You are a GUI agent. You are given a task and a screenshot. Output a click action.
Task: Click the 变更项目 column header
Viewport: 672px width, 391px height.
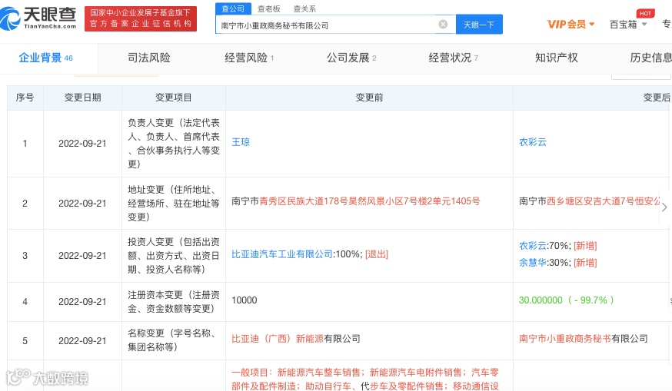[x=174, y=98]
